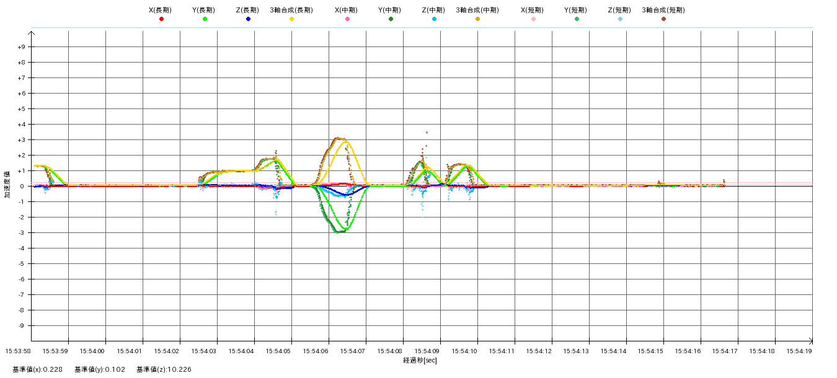This screenshot has width=837, height=378.
Task: Toggle the X(短期) series legend label
Action: click(x=532, y=10)
